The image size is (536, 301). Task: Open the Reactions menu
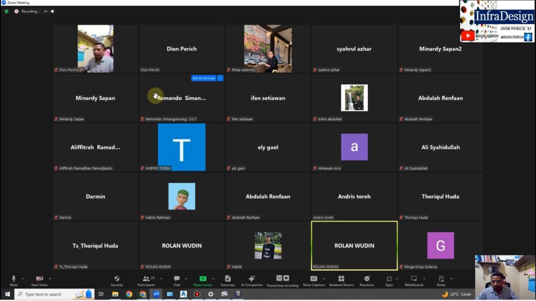pyautogui.click(x=366, y=279)
